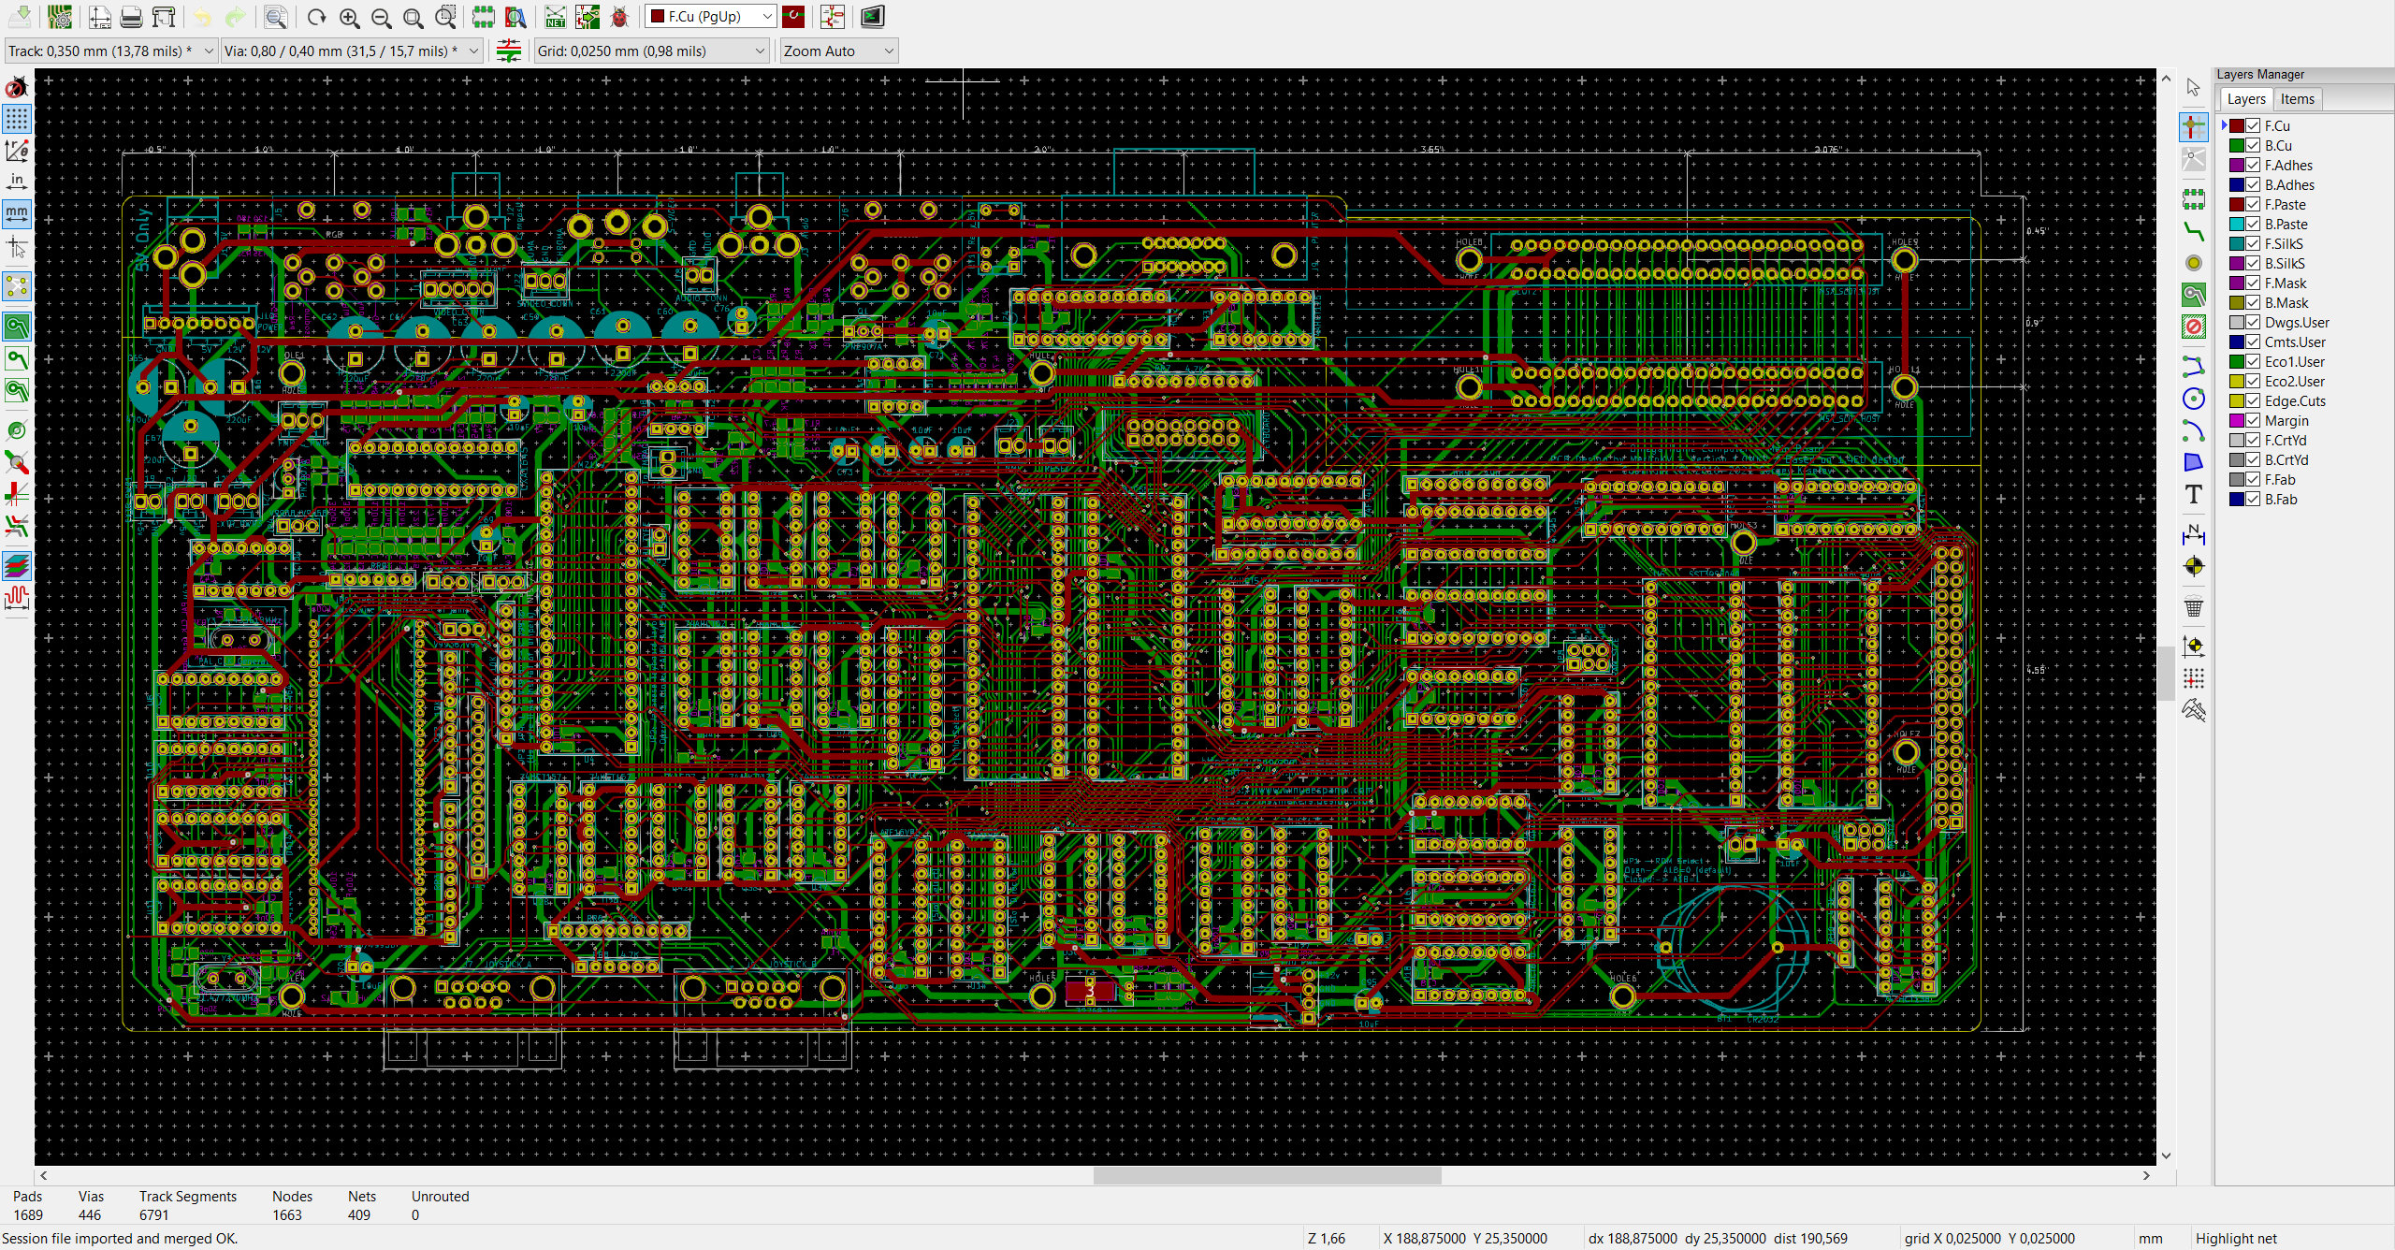This screenshot has width=2395, height=1250.
Task: Open the scripting console
Action: (872, 17)
